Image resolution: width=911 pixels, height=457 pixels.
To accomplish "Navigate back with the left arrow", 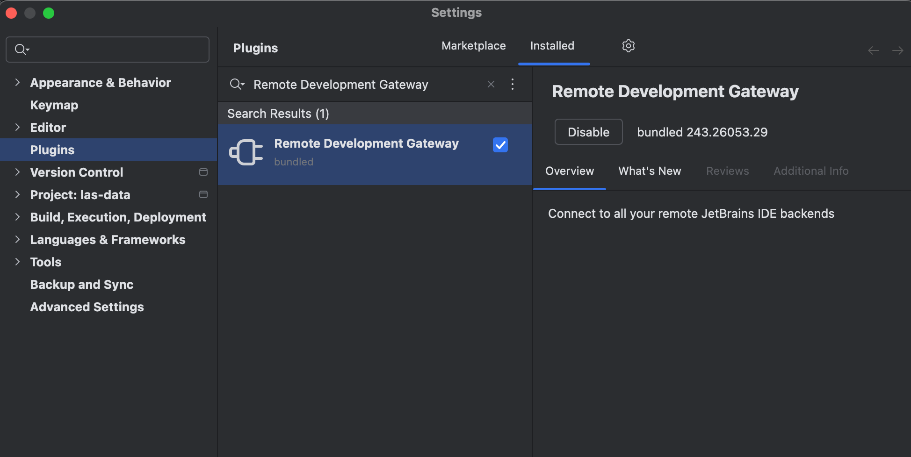I will [x=873, y=50].
